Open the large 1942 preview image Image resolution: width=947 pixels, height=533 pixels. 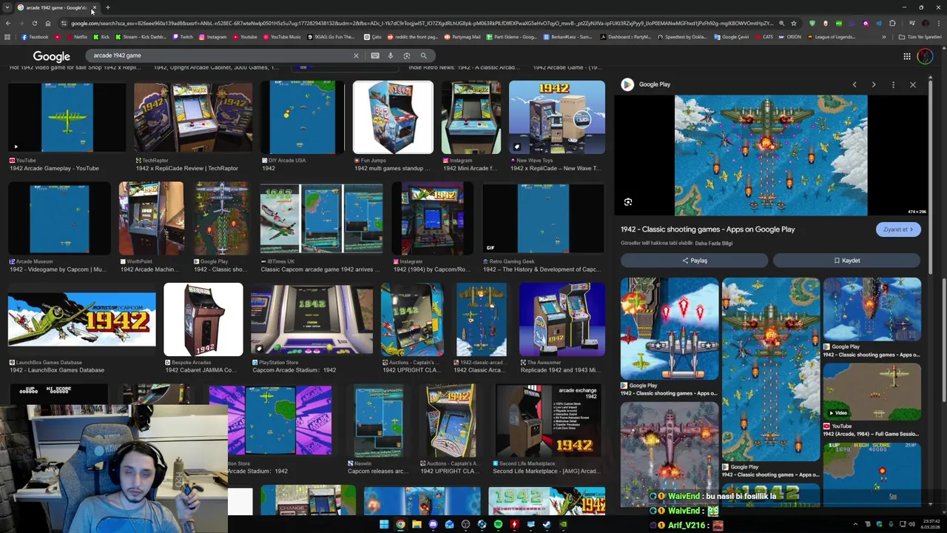pyautogui.click(x=770, y=155)
